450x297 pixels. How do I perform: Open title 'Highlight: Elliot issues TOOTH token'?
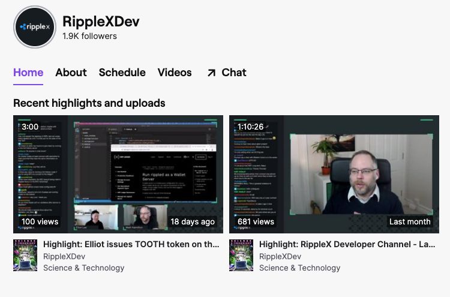(x=131, y=244)
